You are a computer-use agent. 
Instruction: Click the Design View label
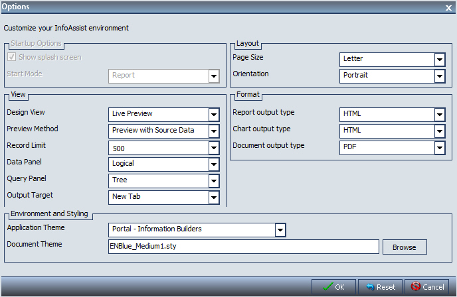pyautogui.click(x=26, y=112)
